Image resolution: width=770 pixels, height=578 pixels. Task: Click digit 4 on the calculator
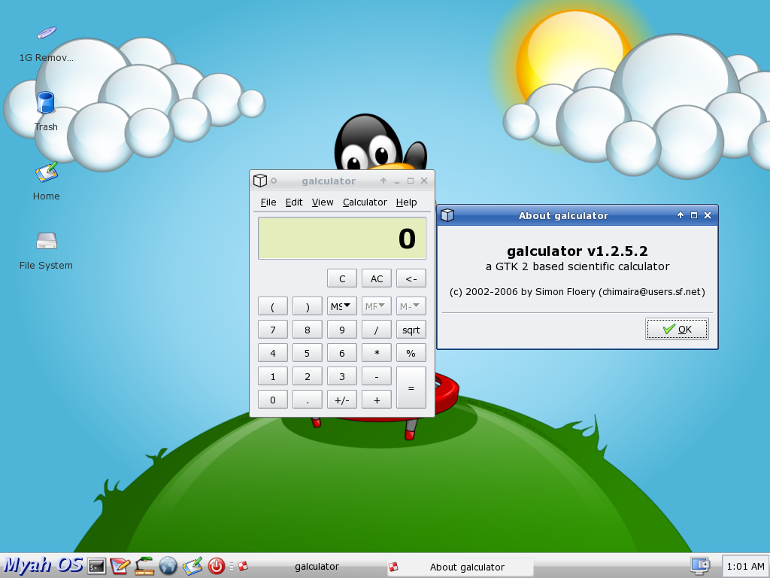tap(272, 353)
